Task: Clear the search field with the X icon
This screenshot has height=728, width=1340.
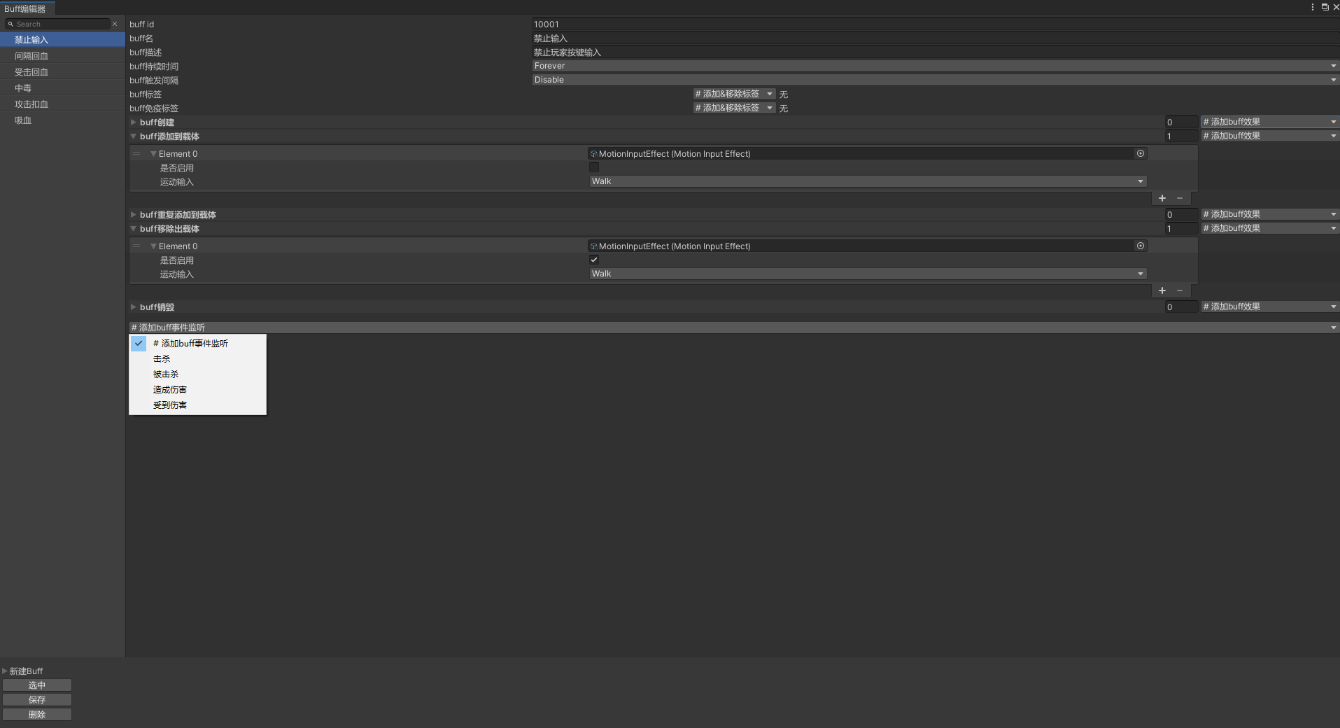Action: pos(115,24)
